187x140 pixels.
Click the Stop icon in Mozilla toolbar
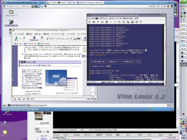(42, 39)
